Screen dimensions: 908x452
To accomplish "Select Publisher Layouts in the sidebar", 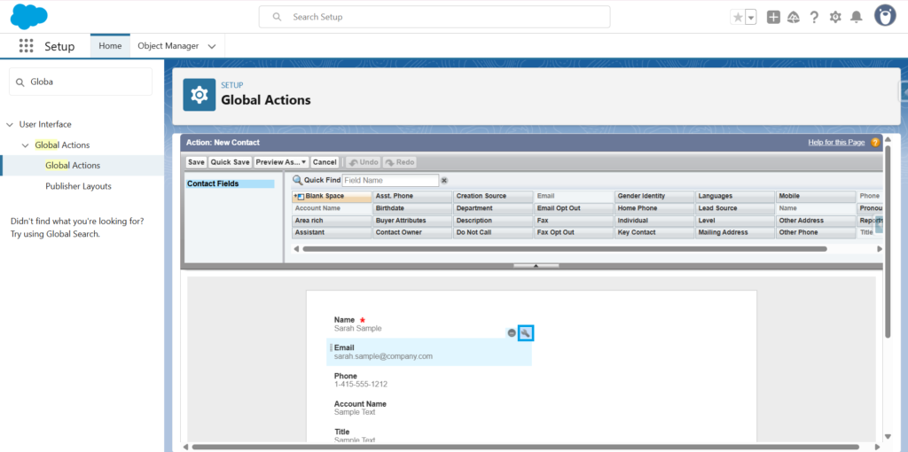I will pyautogui.click(x=78, y=186).
